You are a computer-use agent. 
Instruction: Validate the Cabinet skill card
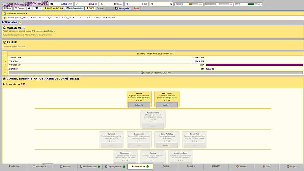139,105
